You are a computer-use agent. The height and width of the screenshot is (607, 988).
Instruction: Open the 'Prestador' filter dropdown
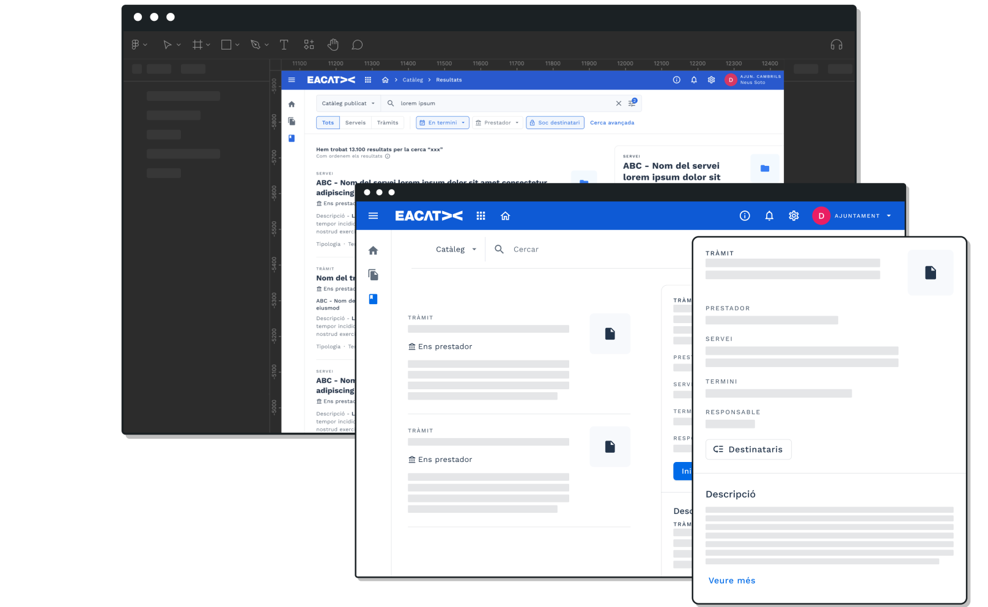[497, 123]
